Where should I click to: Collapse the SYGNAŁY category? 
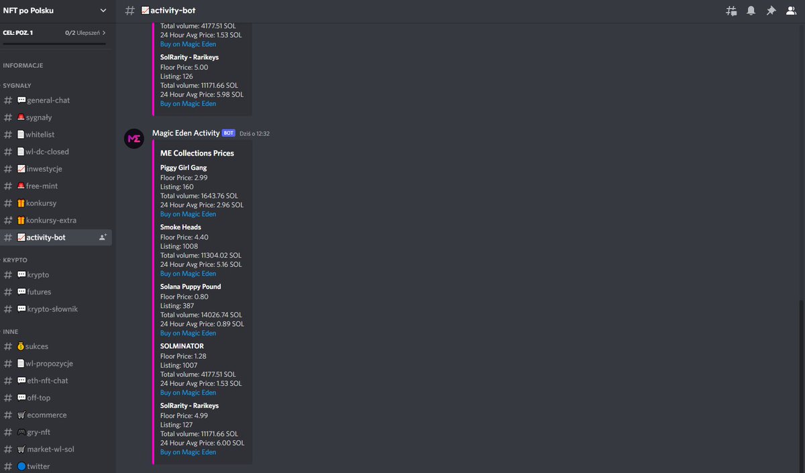(x=17, y=86)
